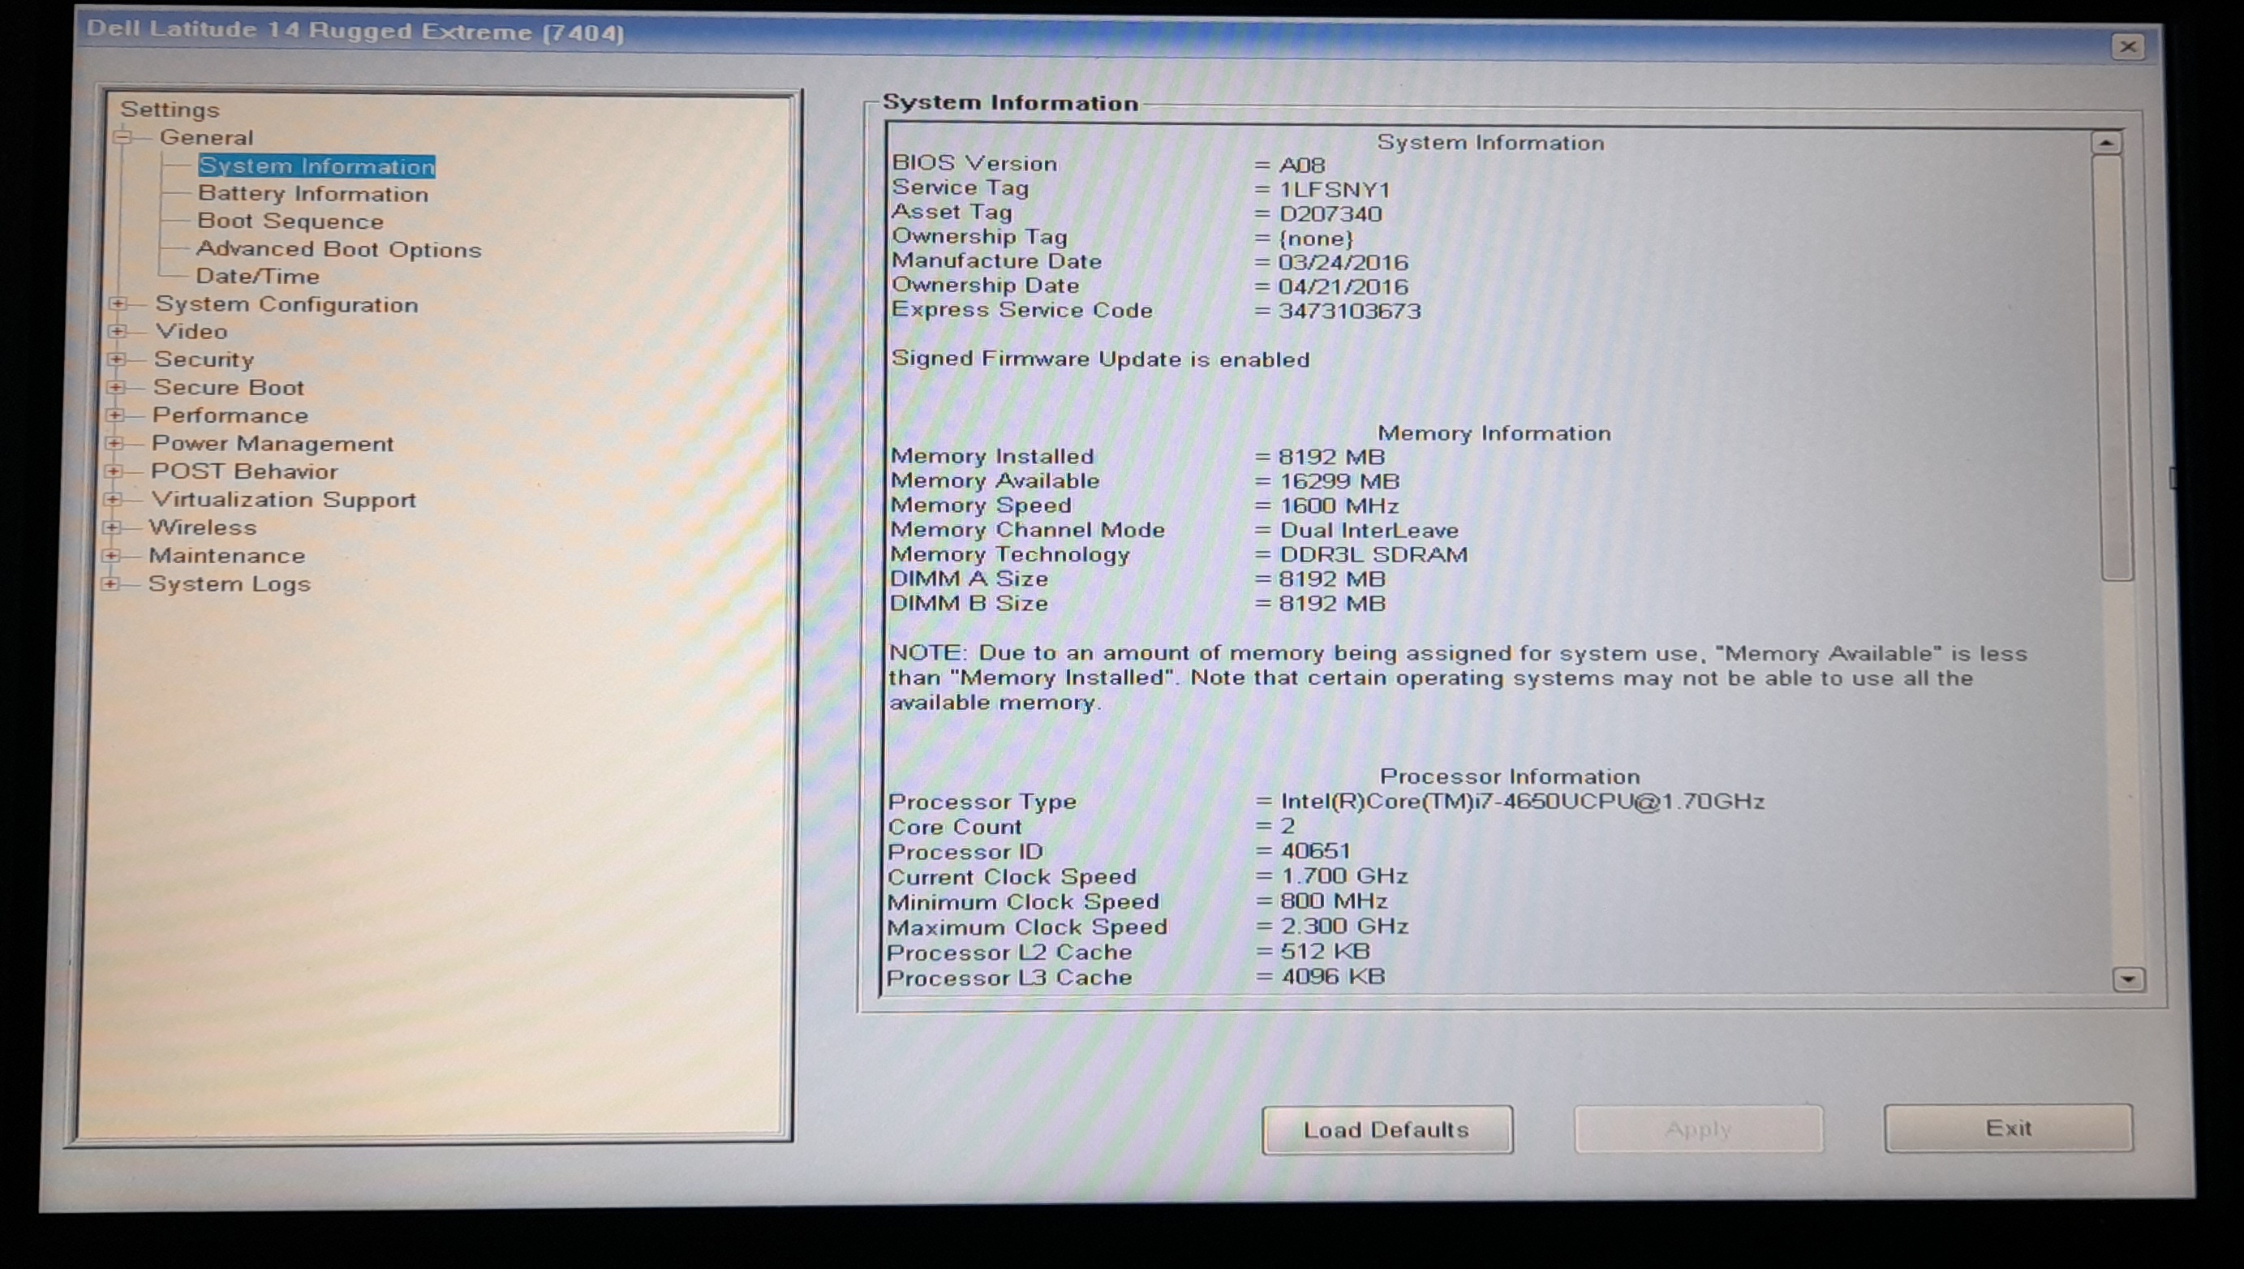Select the Wireless category label

point(202,527)
